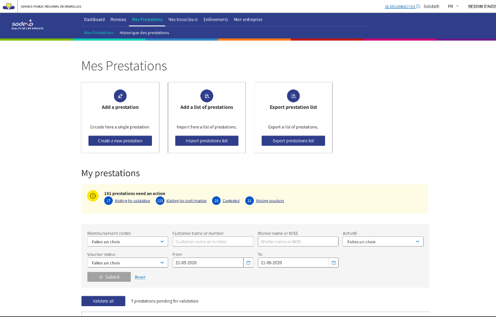Open Historique des prestations sub-tab

point(144,33)
